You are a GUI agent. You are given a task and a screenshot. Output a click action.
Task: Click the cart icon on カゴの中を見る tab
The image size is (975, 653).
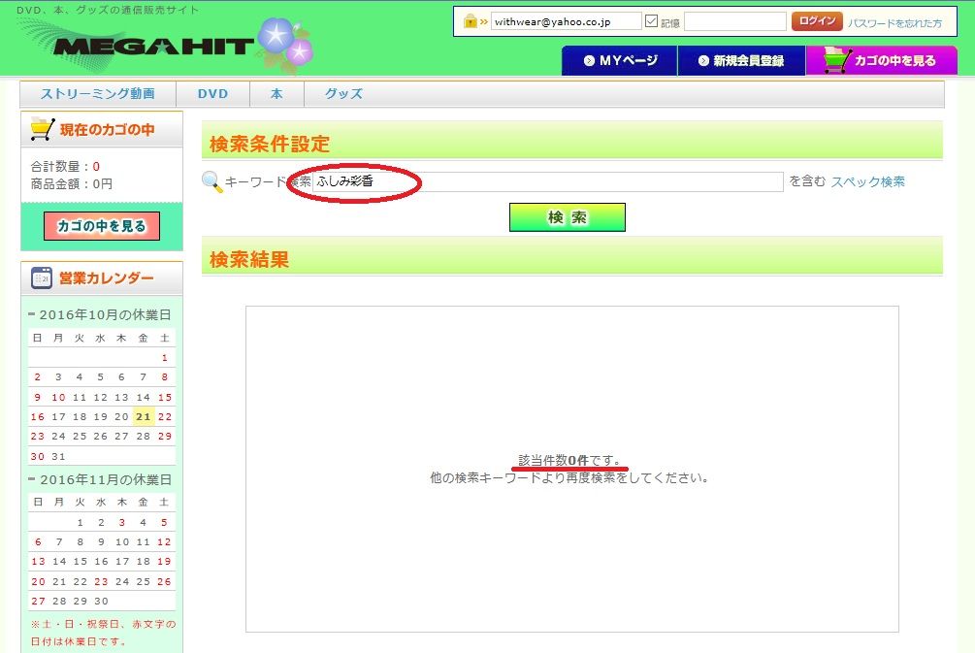[x=837, y=60]
